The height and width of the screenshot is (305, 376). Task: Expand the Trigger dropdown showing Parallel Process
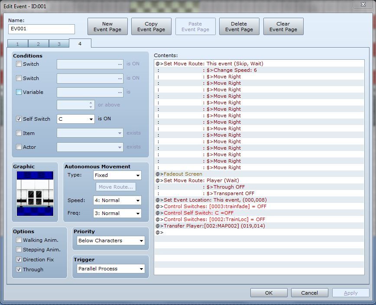[x=110, y=269]
